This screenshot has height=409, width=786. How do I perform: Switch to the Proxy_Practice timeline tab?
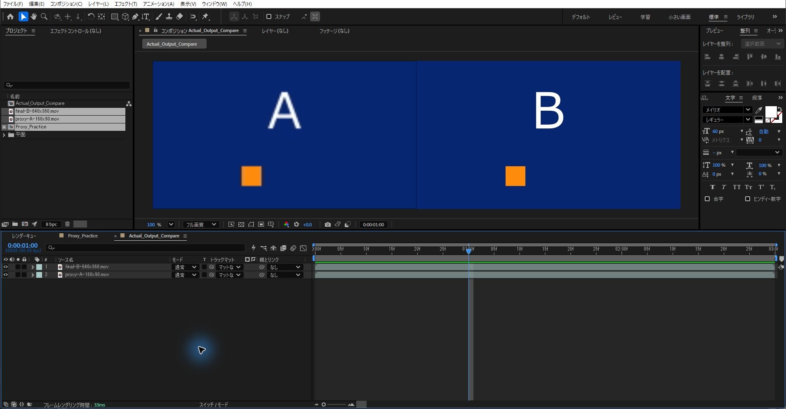(x=82, y=236)
